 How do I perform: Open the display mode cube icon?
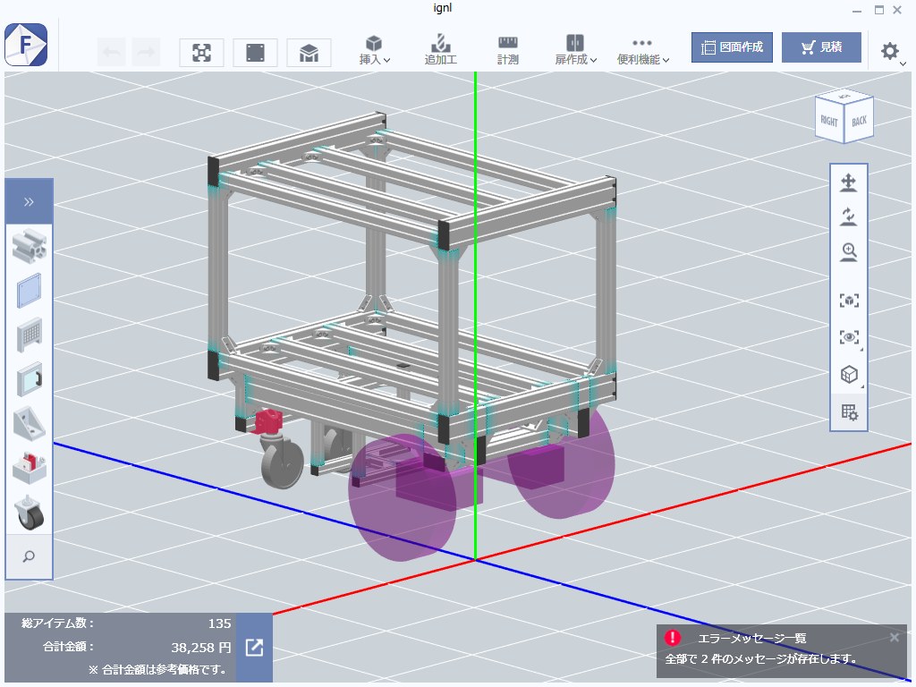point(849,375)
